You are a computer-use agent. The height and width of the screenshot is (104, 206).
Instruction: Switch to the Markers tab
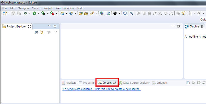(x=69, y=83)
